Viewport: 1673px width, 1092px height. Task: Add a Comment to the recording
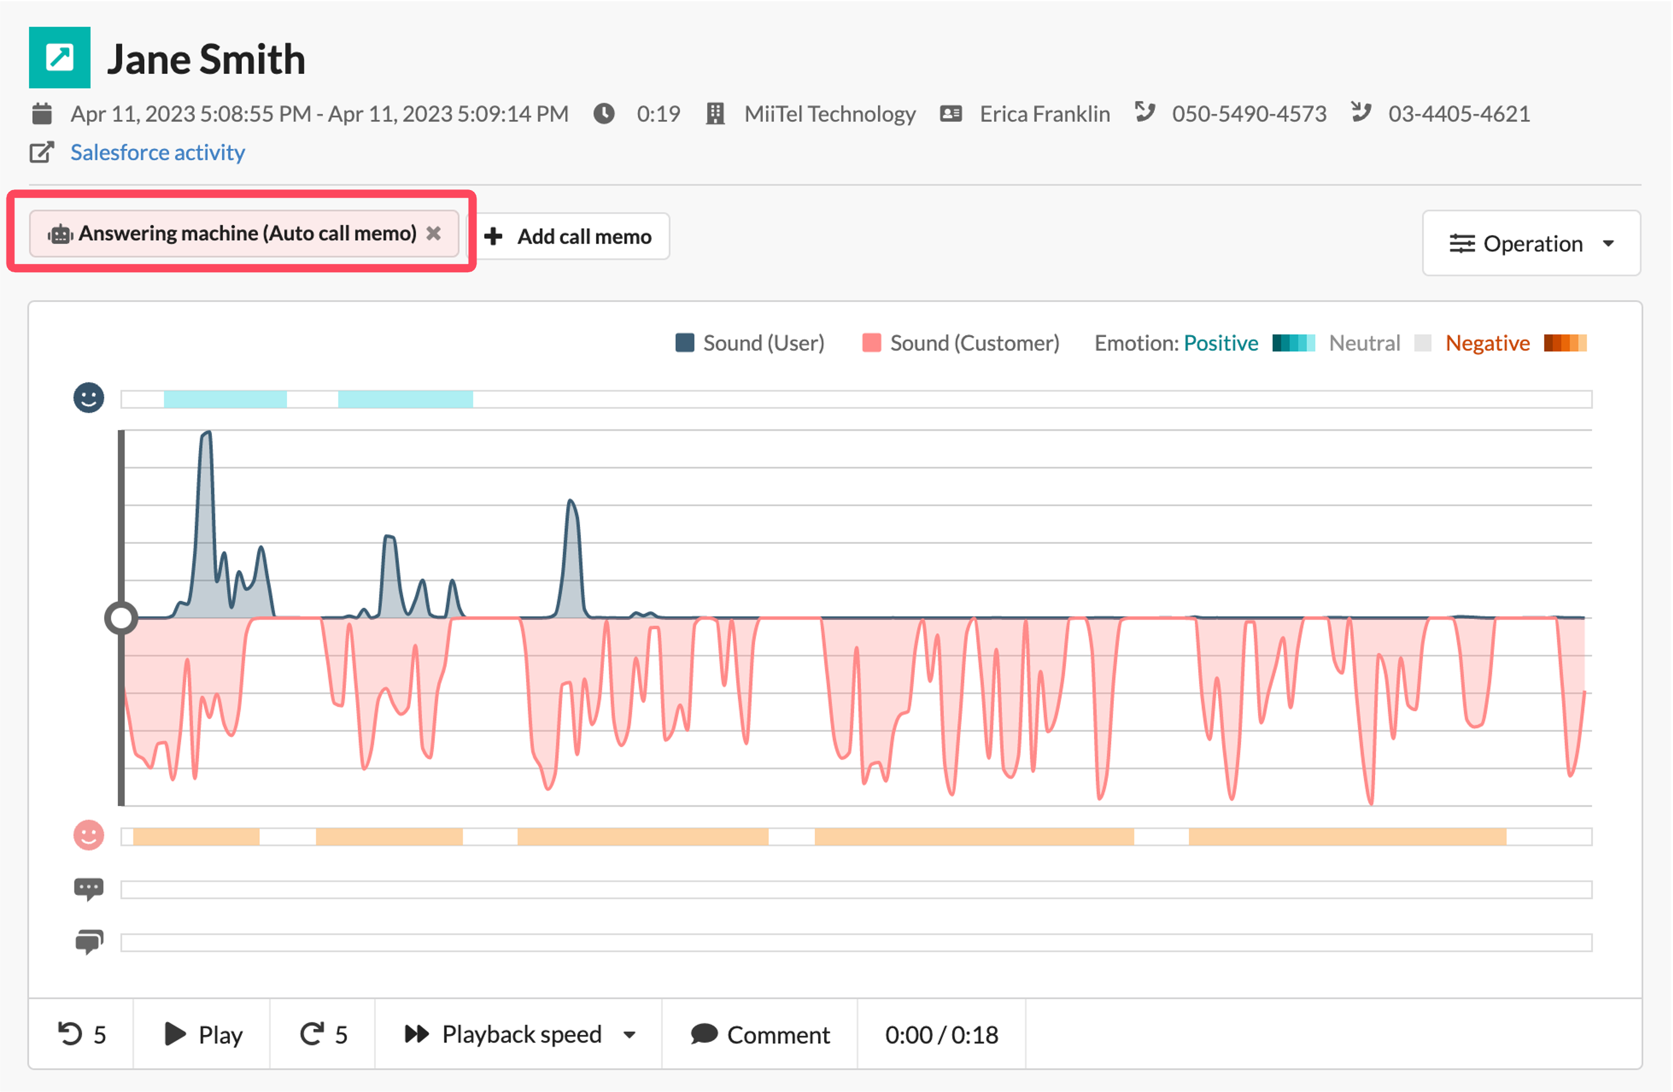(760, 1035)
